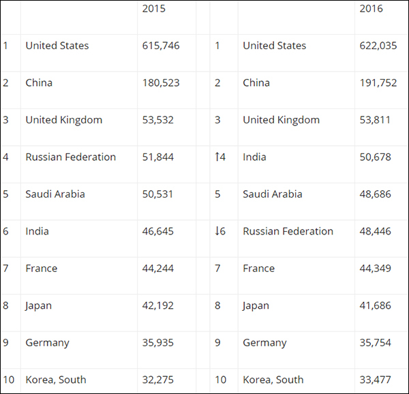
Task: Click the 622,035 value for United States
Action: point(376,46)
